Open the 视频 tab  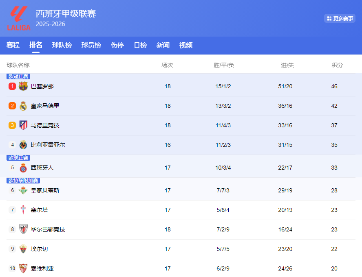pos(186,45)
